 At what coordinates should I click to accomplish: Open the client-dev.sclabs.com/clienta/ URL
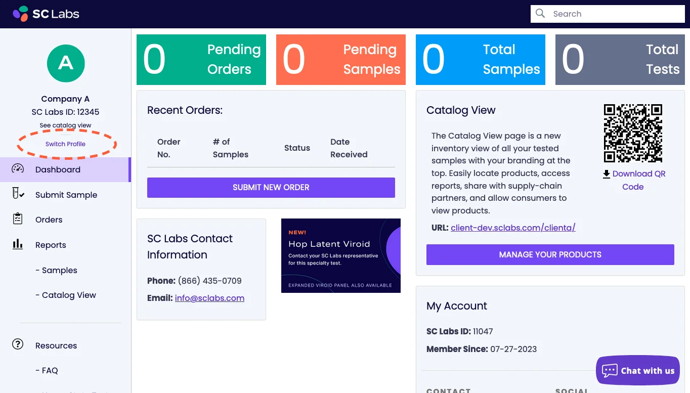(513, 228)
